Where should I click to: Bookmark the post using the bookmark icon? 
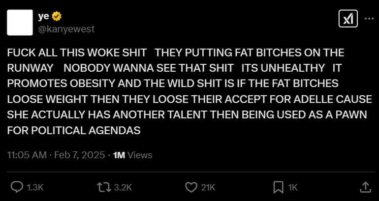coord(278,188)
